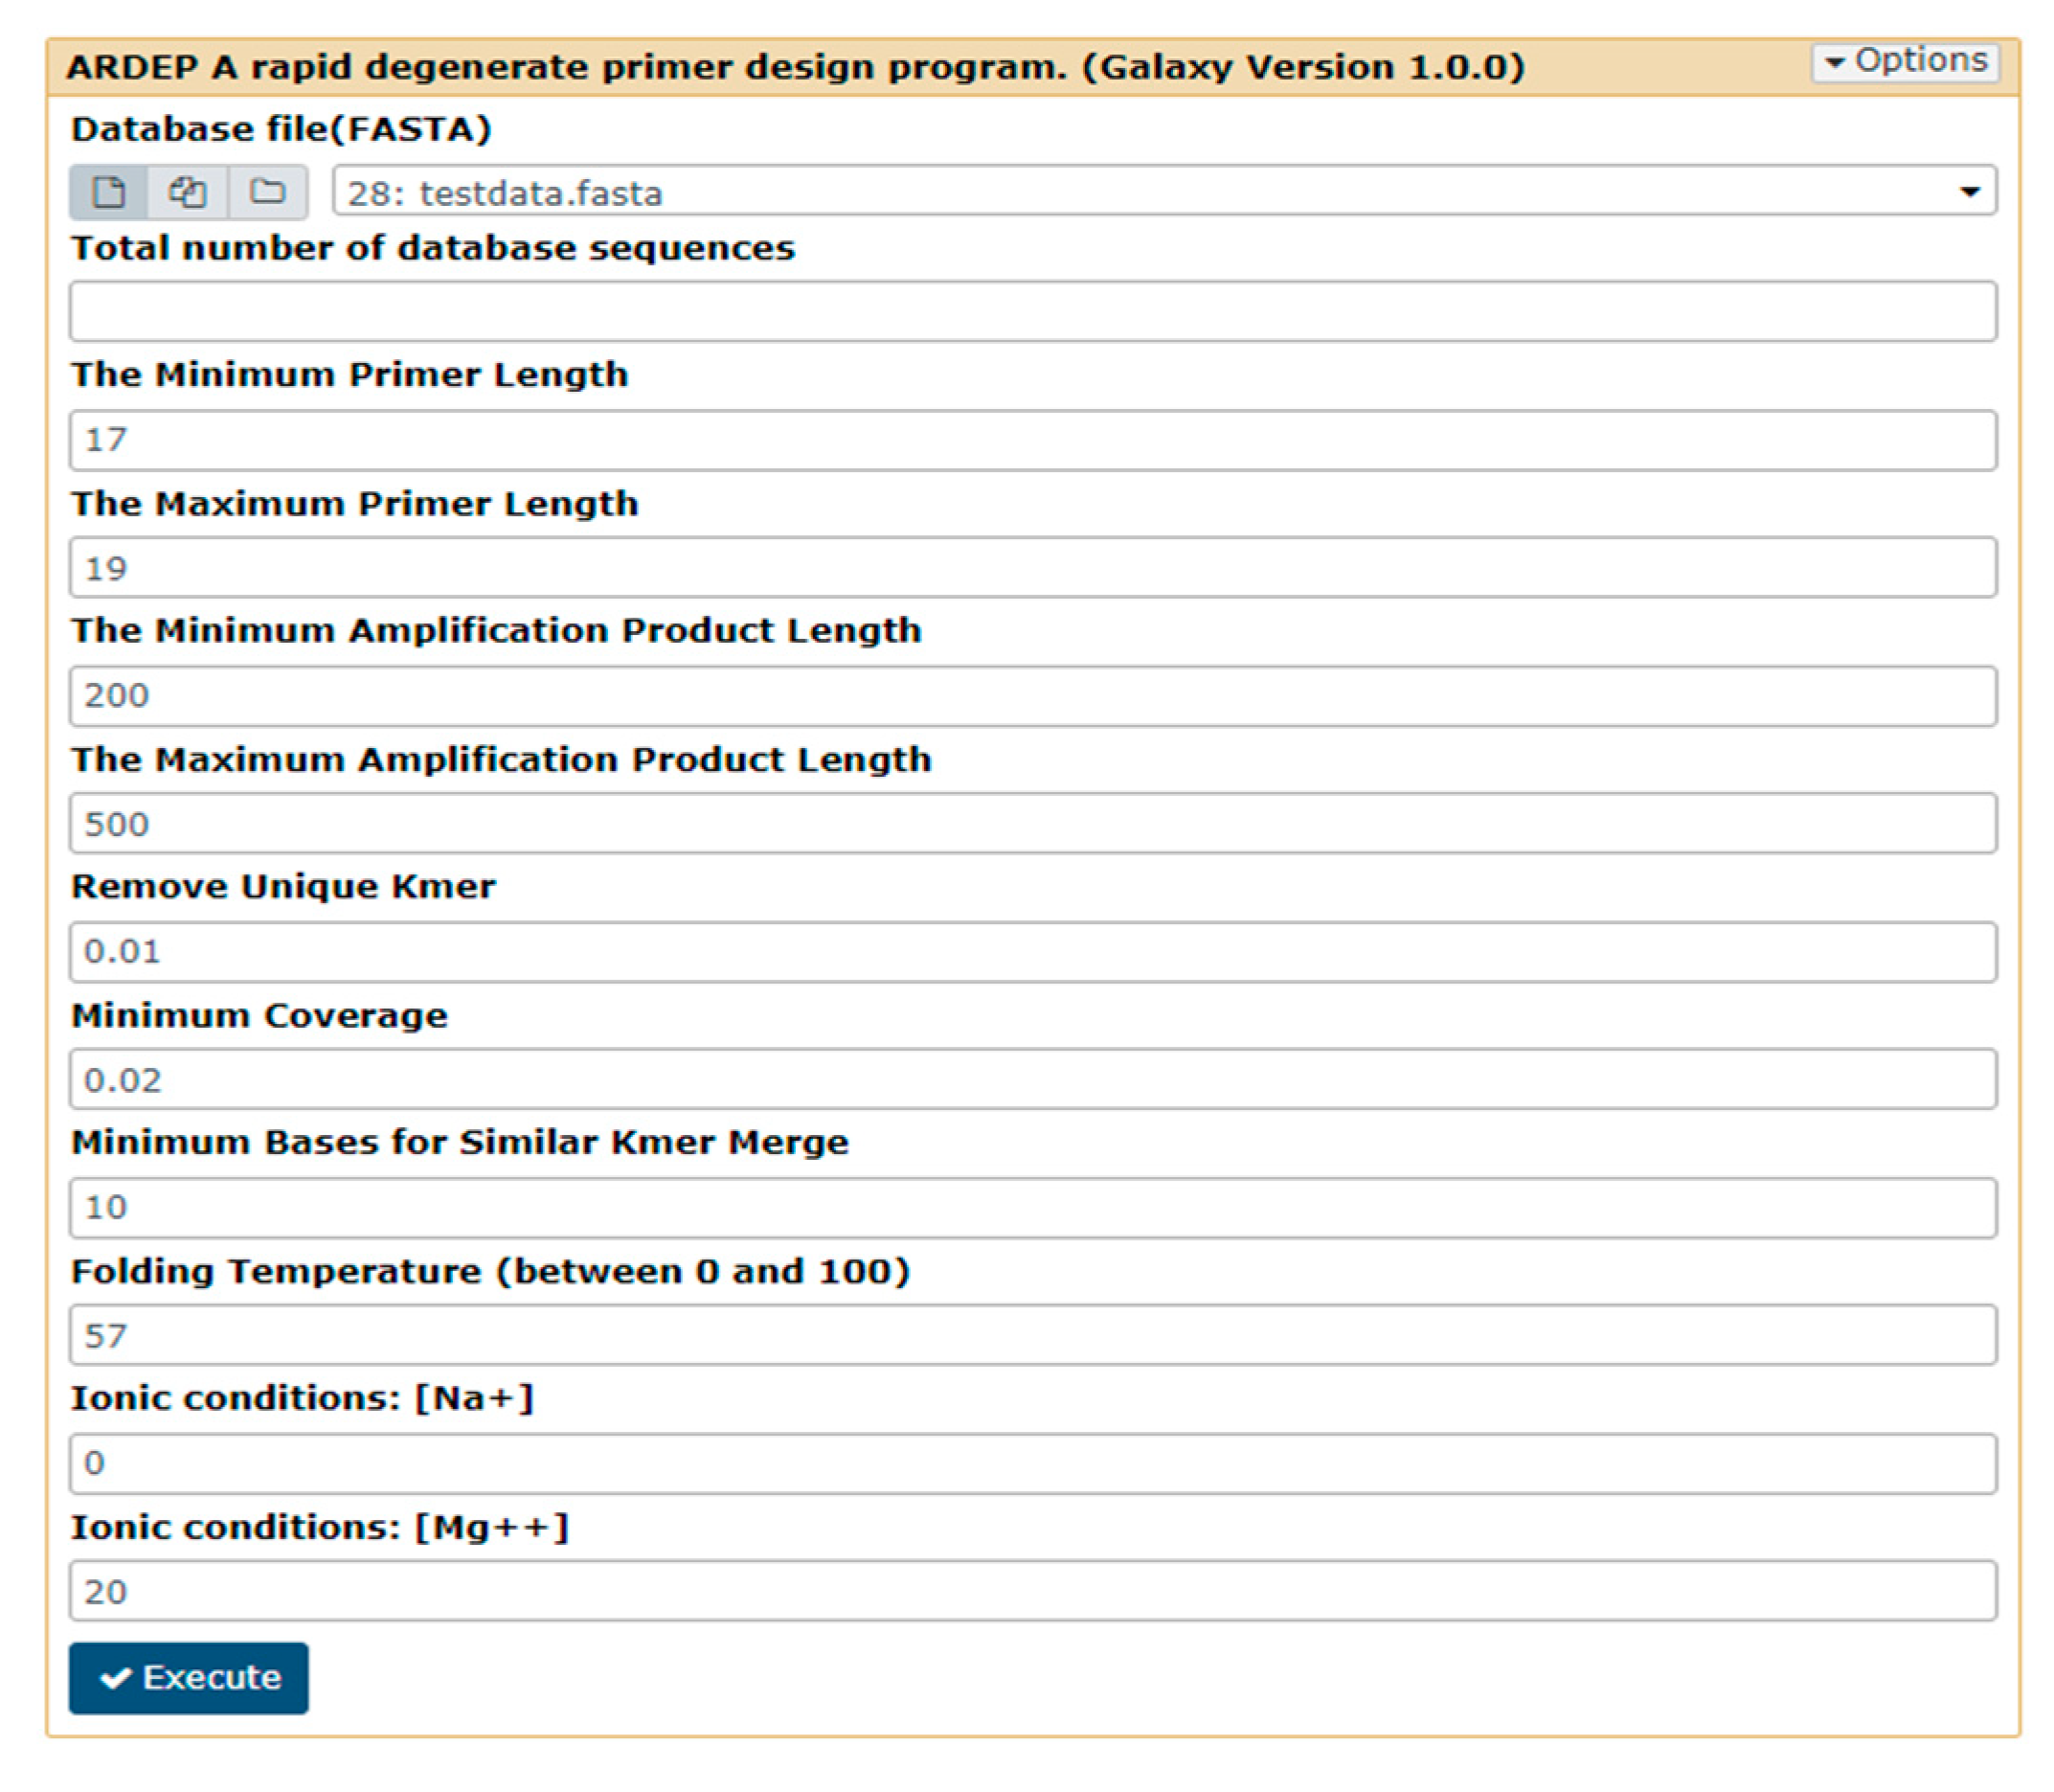This screenshot has height=1792, width=2054.
Task: Click the Mg++ ionic conditions field
Action: tap(1032, 1591)
